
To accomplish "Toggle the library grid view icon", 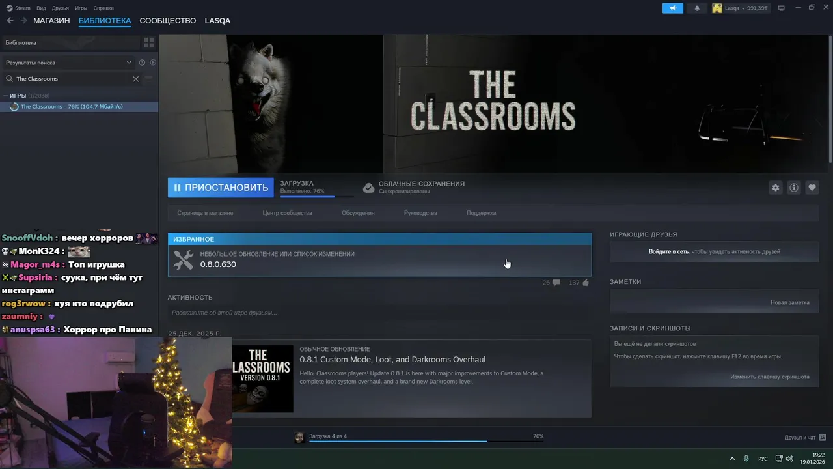I will pyautogui.click(x=149, y=42).
